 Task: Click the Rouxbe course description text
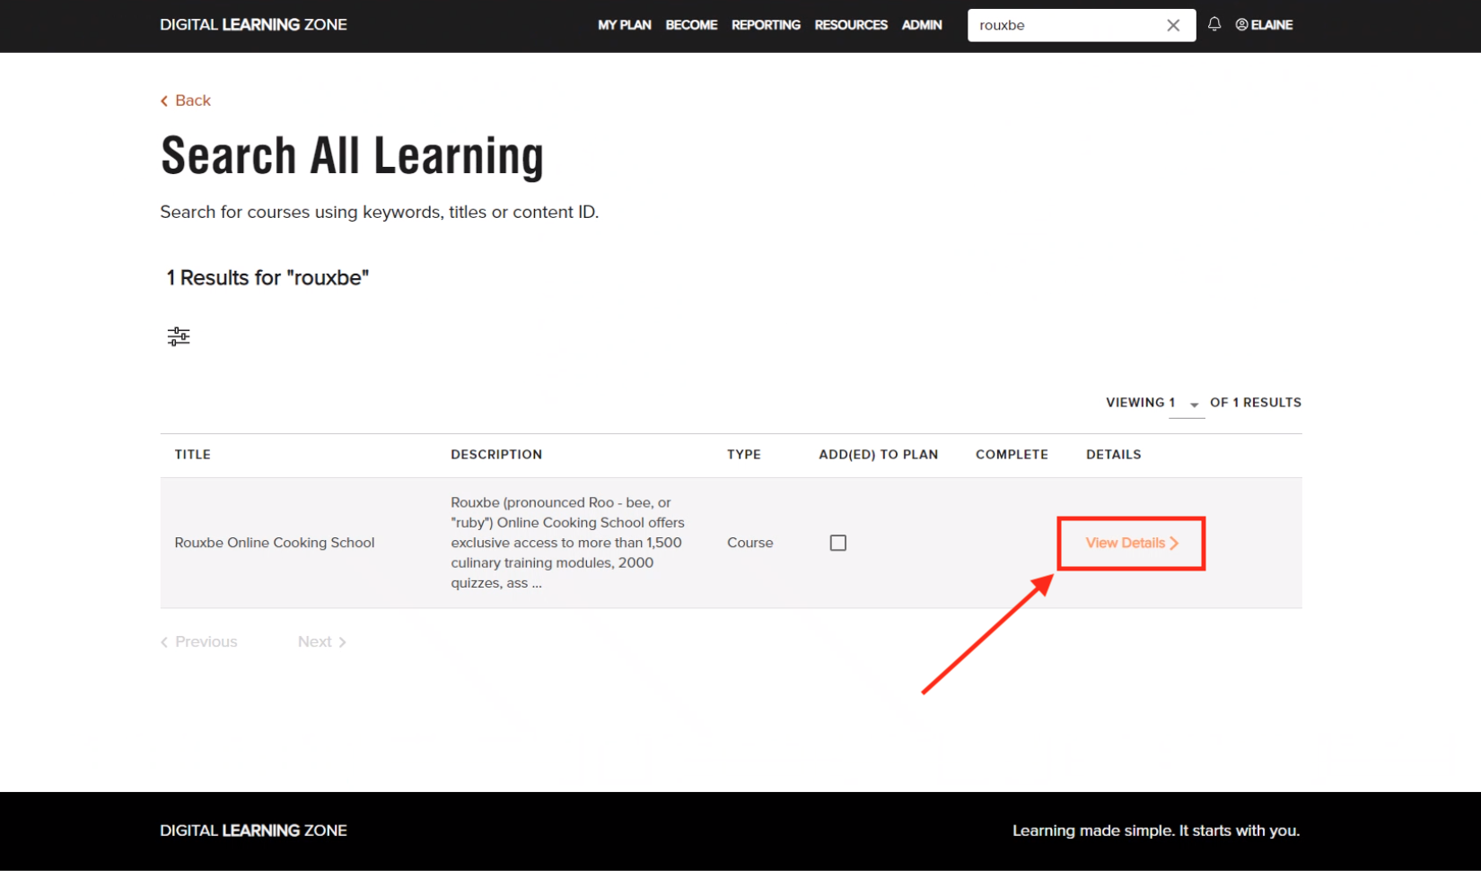(x=567, y=543)
